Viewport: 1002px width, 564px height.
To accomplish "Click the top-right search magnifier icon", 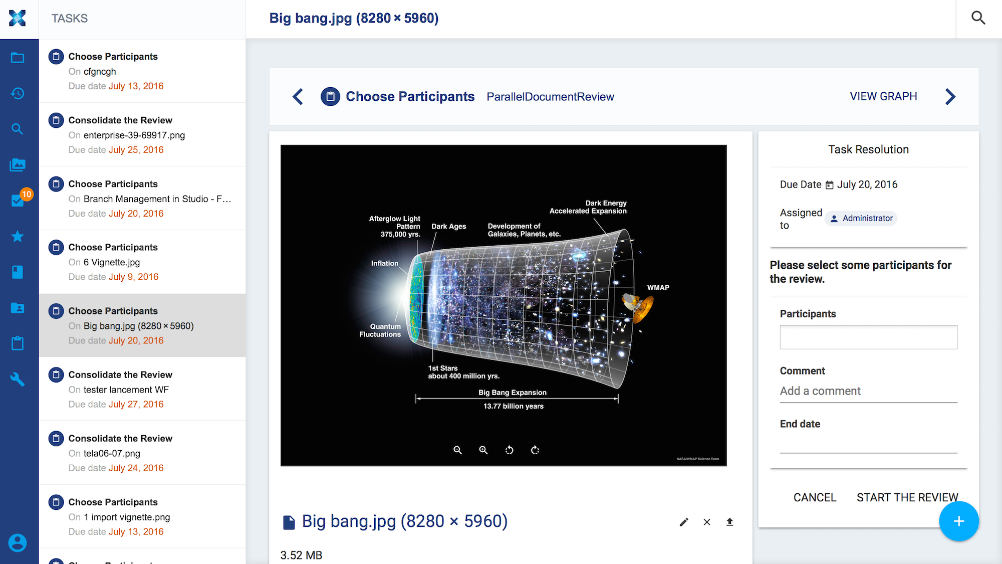I will [978, 18].
